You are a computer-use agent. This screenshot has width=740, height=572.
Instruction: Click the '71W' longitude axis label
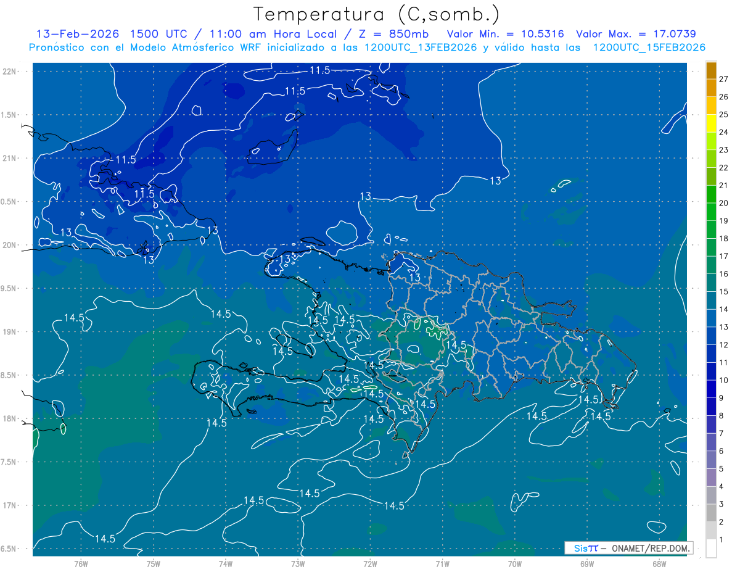pos(442,563)
